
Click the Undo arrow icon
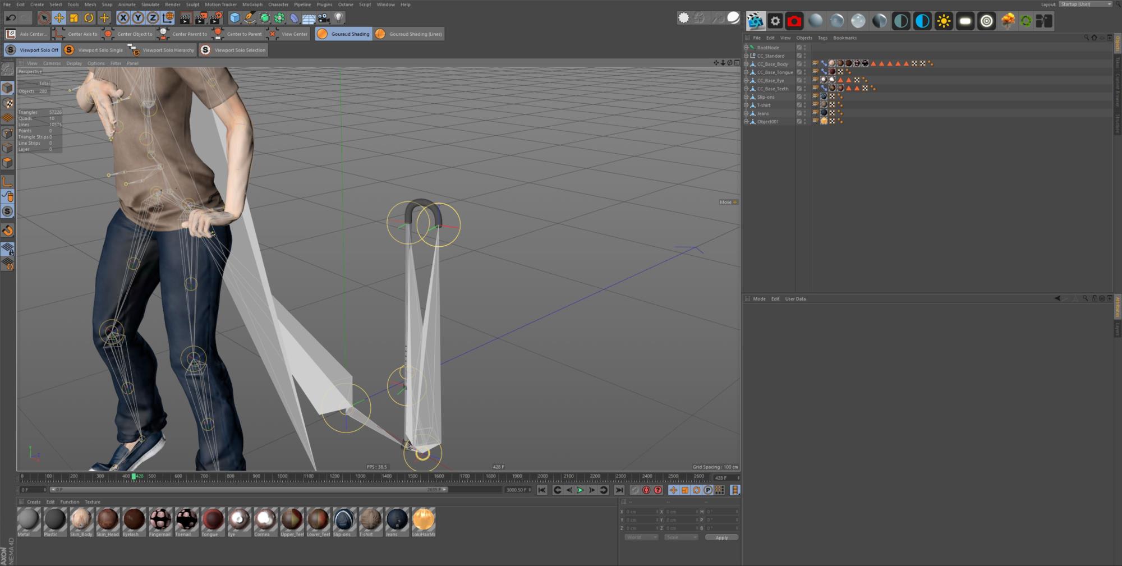[x=11, y=18]
